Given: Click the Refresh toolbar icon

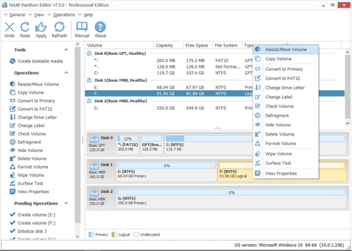Looking at the screenshot, I should pyautogui.click(x=60, y=27).
